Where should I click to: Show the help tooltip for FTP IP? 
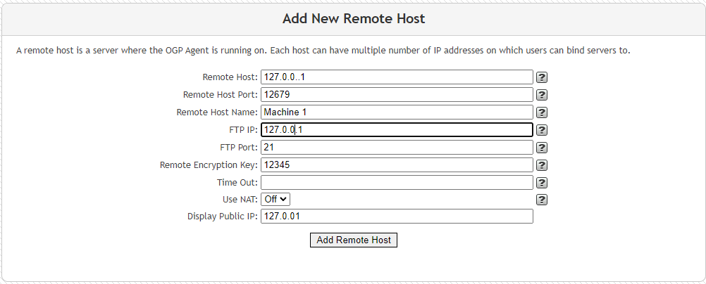[542, 130]
